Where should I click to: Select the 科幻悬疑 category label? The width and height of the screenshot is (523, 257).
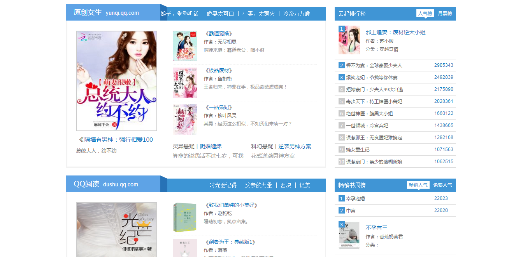(x=262, y=146)
